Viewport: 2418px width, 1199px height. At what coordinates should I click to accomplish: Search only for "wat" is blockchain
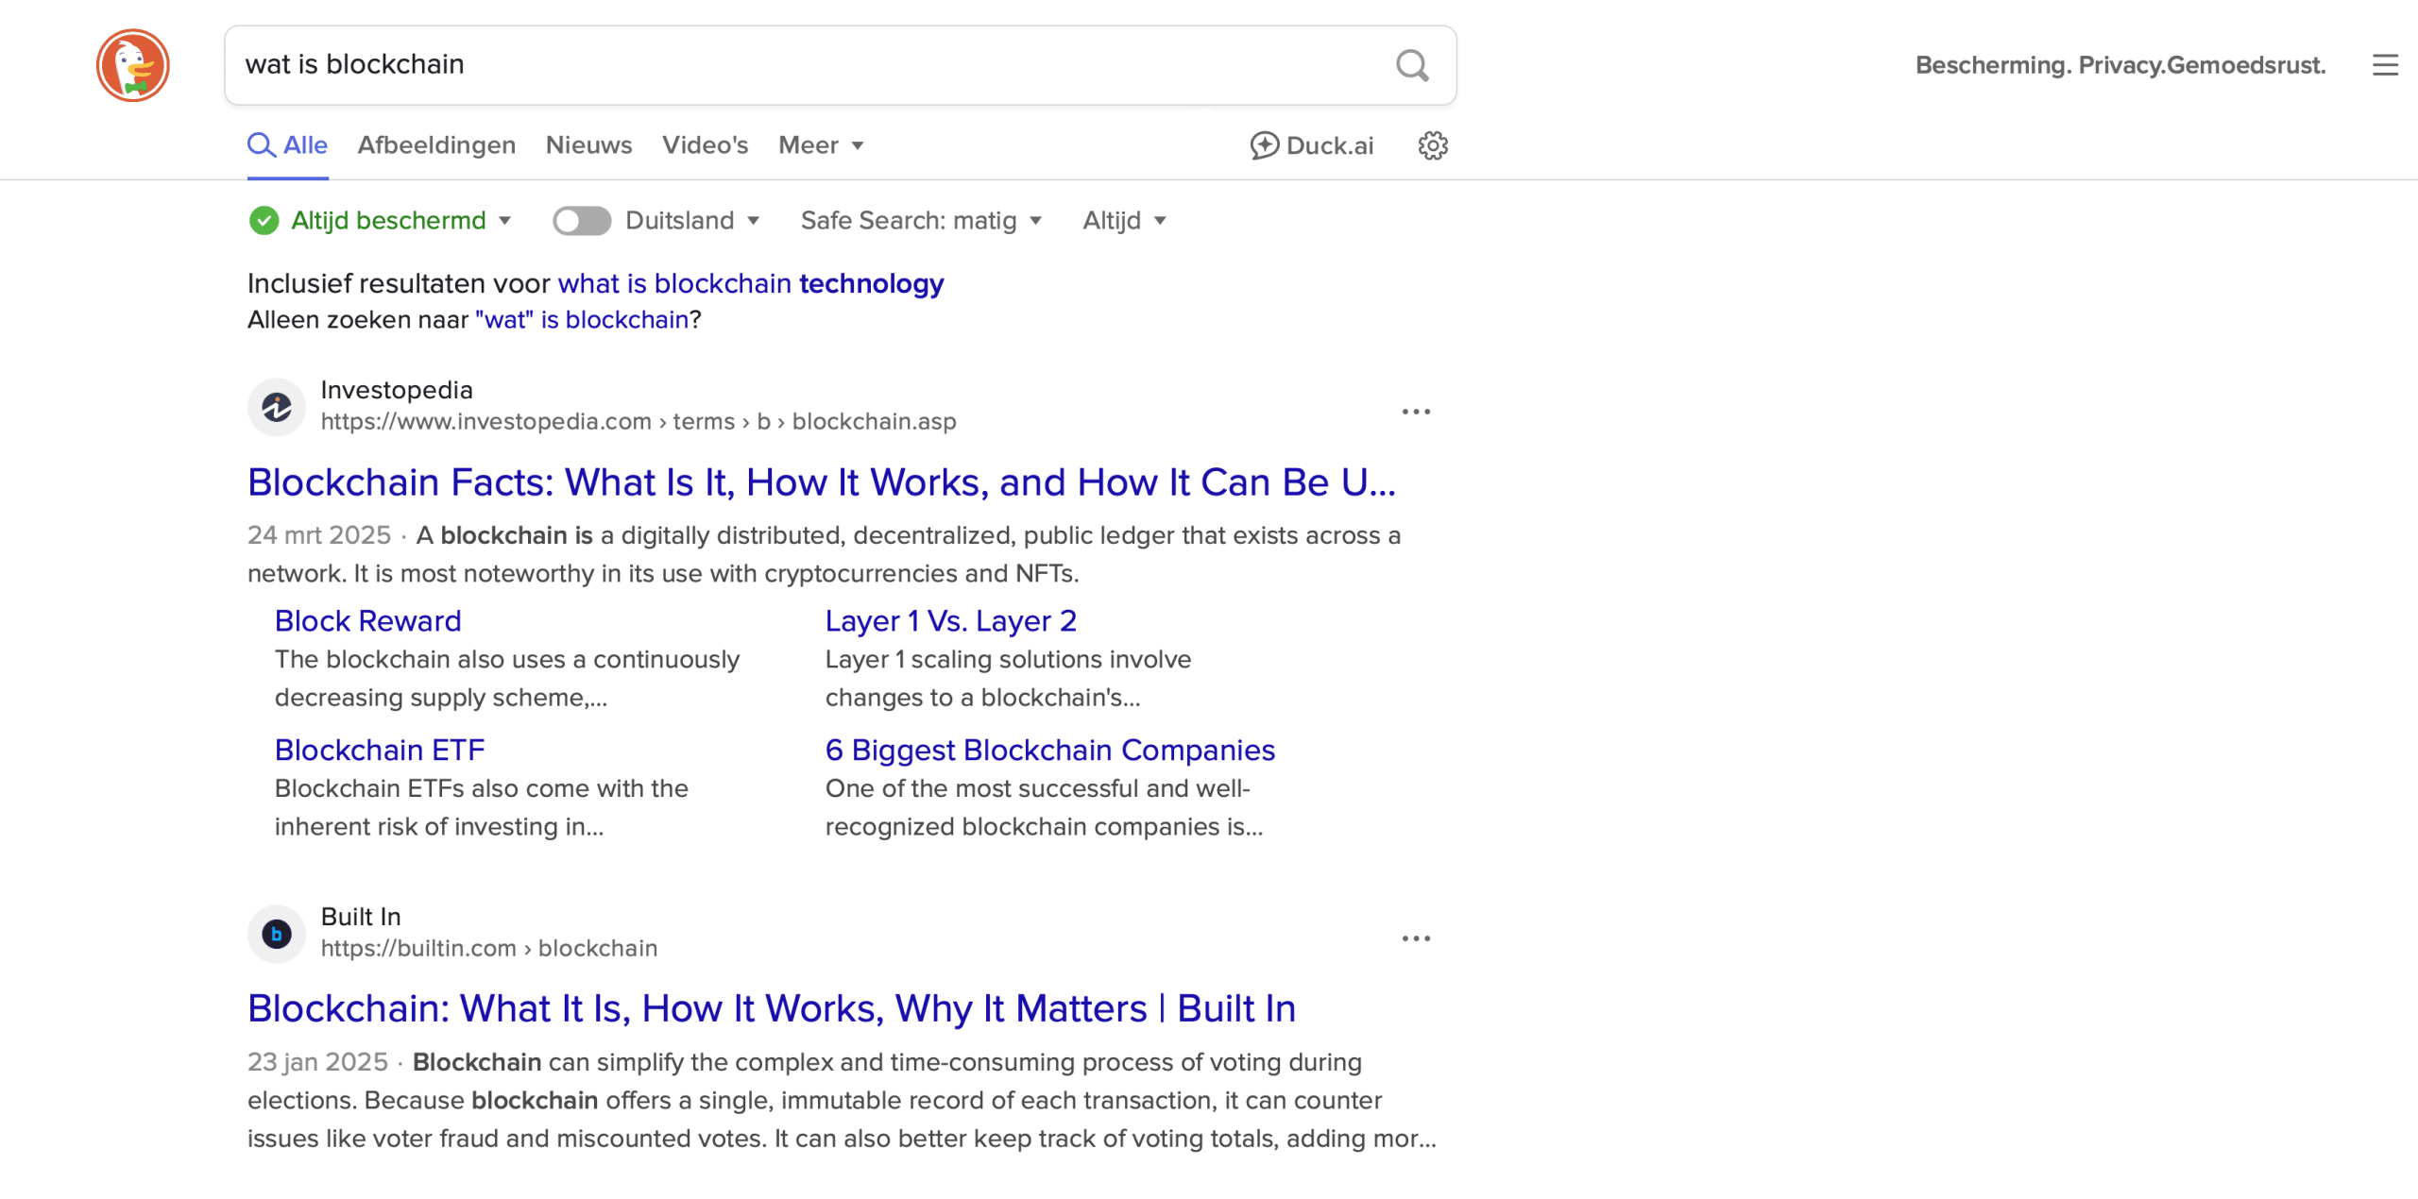[x=582, y=320]
